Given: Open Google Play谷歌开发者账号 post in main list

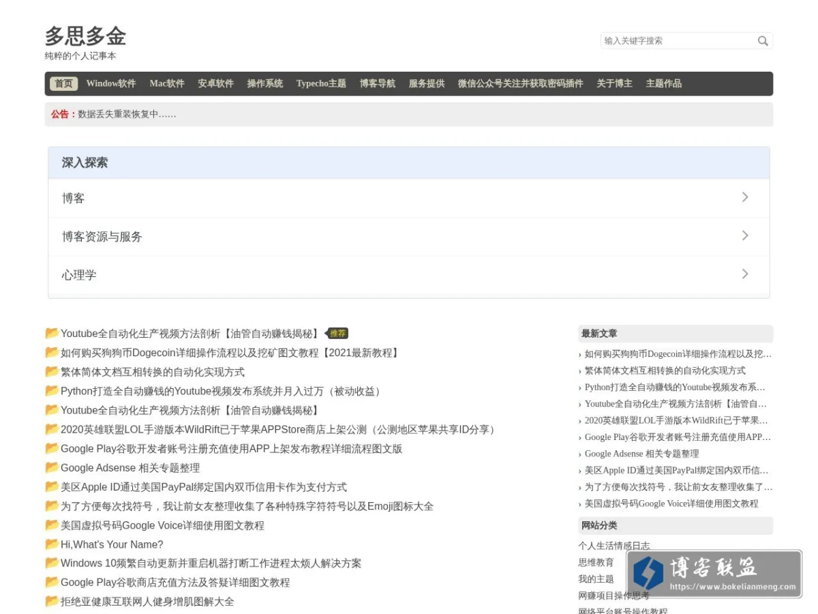Looking at the screenshot, I should tap(232, 448).
